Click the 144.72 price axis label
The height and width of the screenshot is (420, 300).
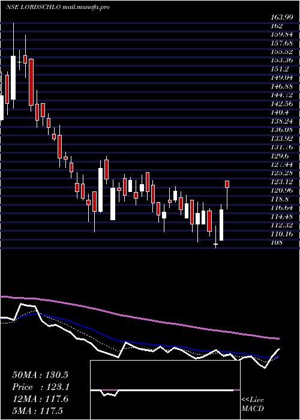pos(283,95)
